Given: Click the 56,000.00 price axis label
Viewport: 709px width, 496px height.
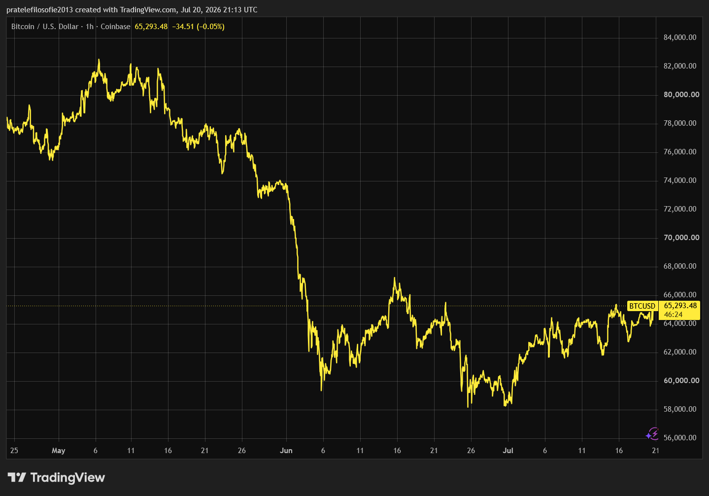Looking at the screenshot, I should (680, 438).
